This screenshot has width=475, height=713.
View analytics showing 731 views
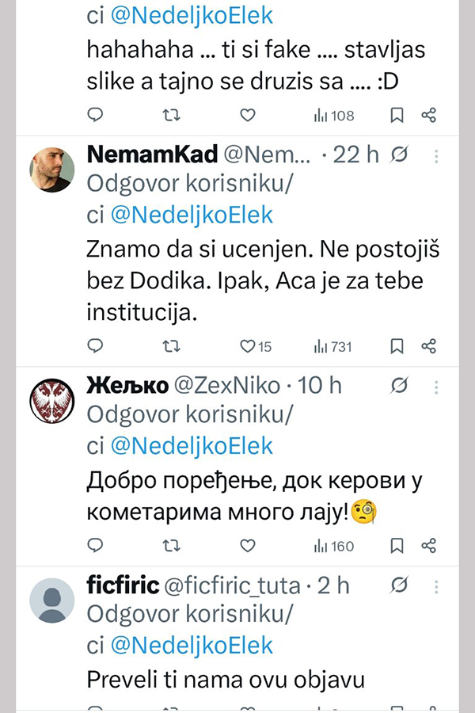pyautogui.click(x=333, y=346)
